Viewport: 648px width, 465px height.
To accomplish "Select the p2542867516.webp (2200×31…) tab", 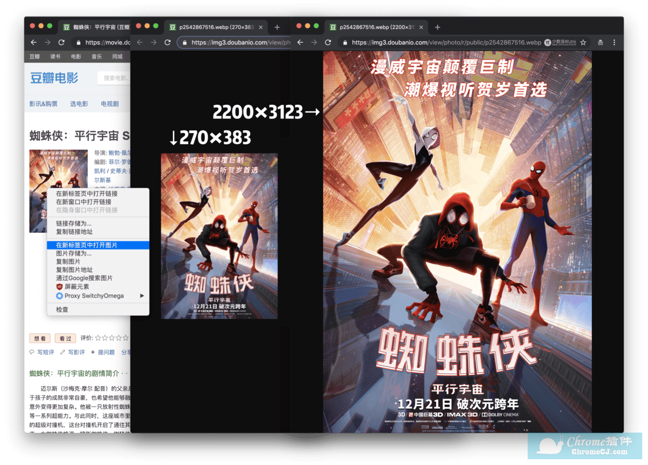I will 376,27.
